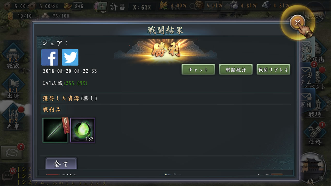This screenshot has height=186, width=331.
Task: View 戦闘統計 statistics
Action: [236, 70]
